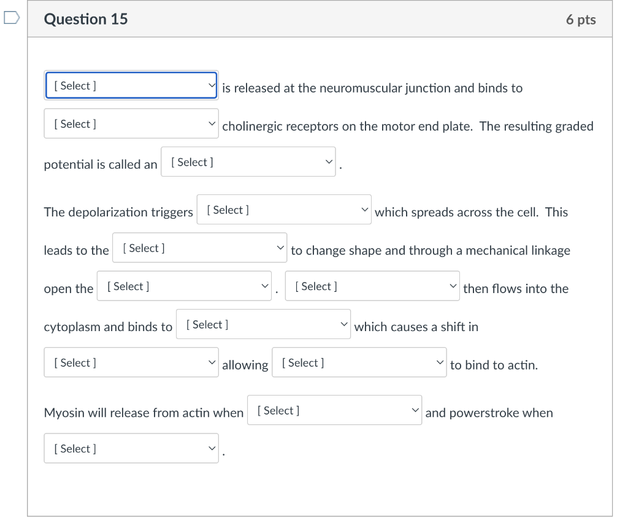
Task: Open dropdown before "cholinergic receptors"
Action: coord(131,124)
